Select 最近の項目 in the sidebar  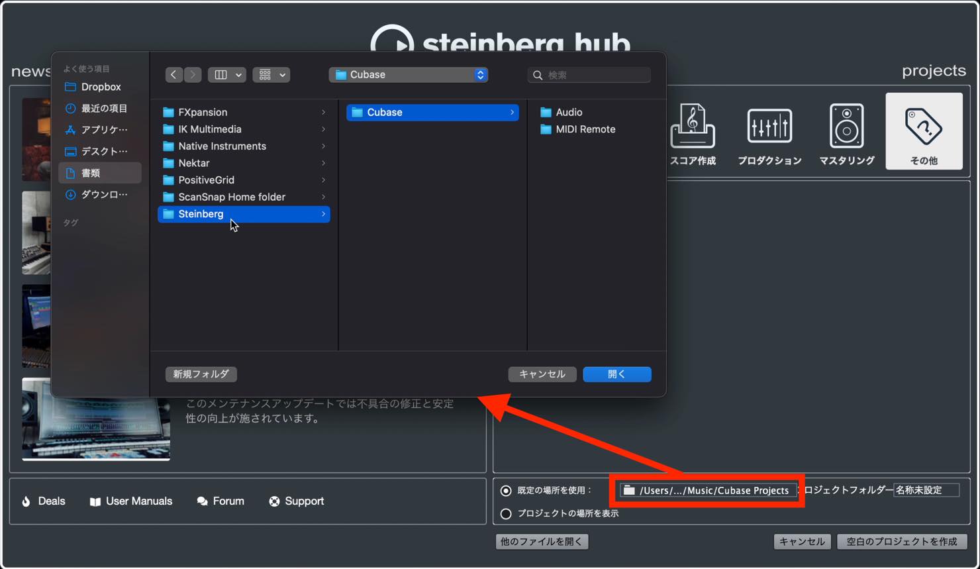point(100,108)
